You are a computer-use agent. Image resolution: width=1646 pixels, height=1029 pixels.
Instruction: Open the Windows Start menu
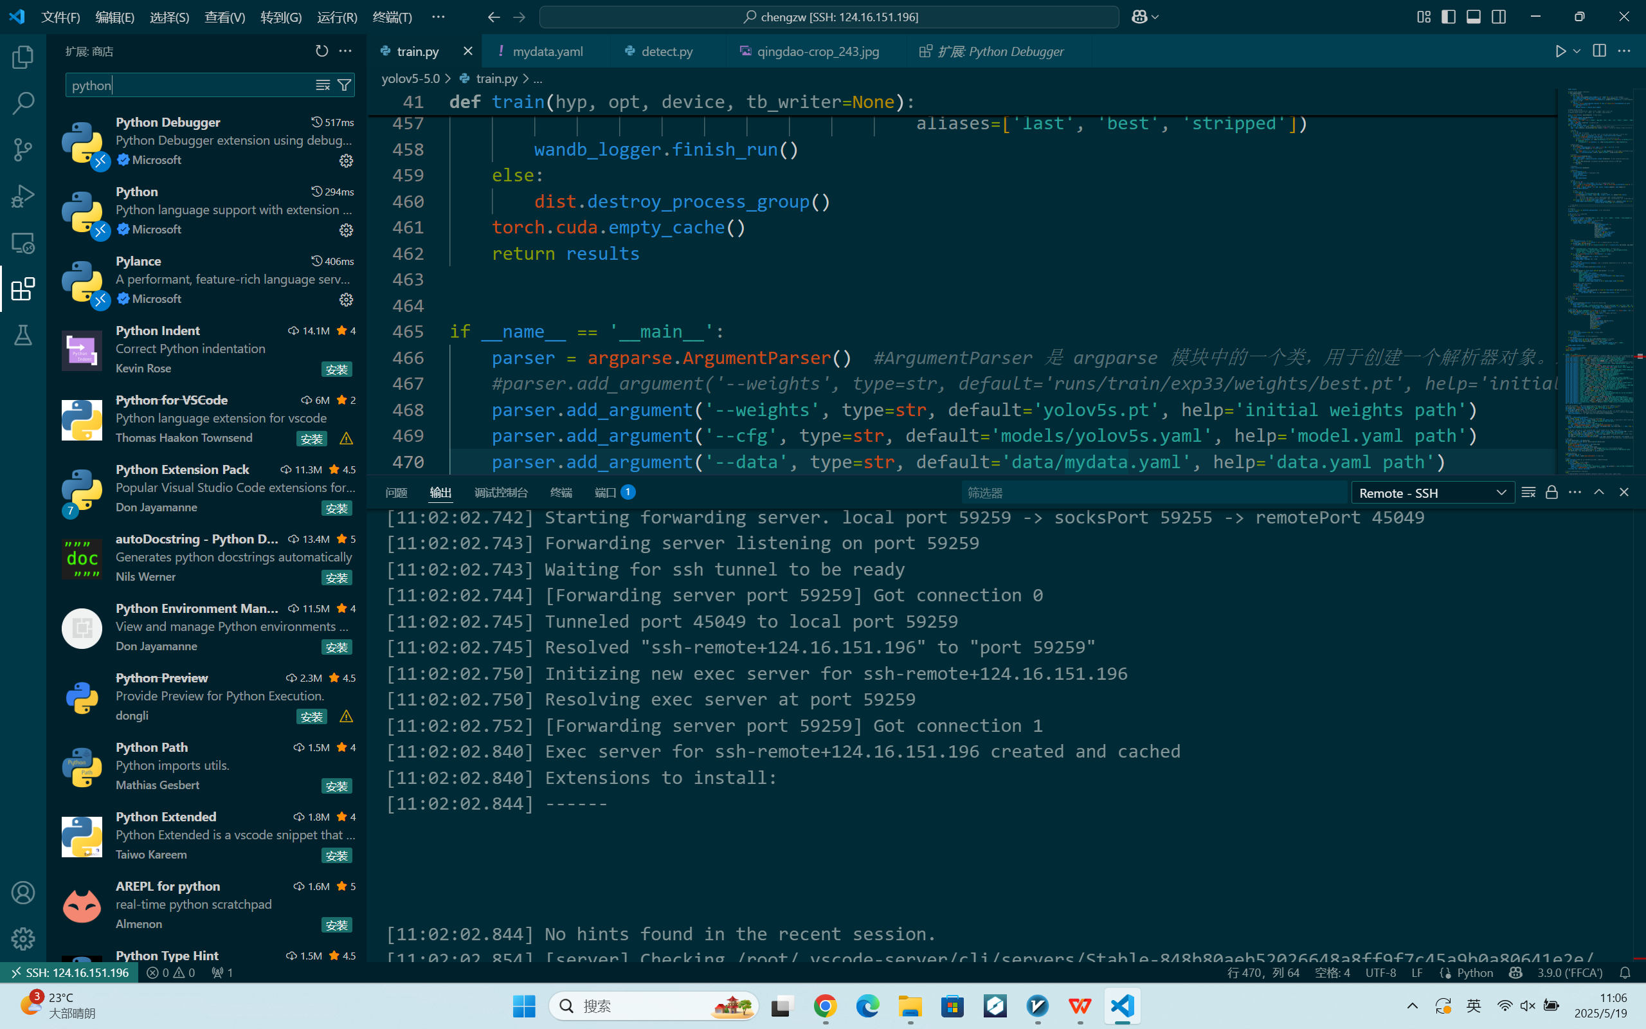pyautogui.click(x=524, y=1006)
